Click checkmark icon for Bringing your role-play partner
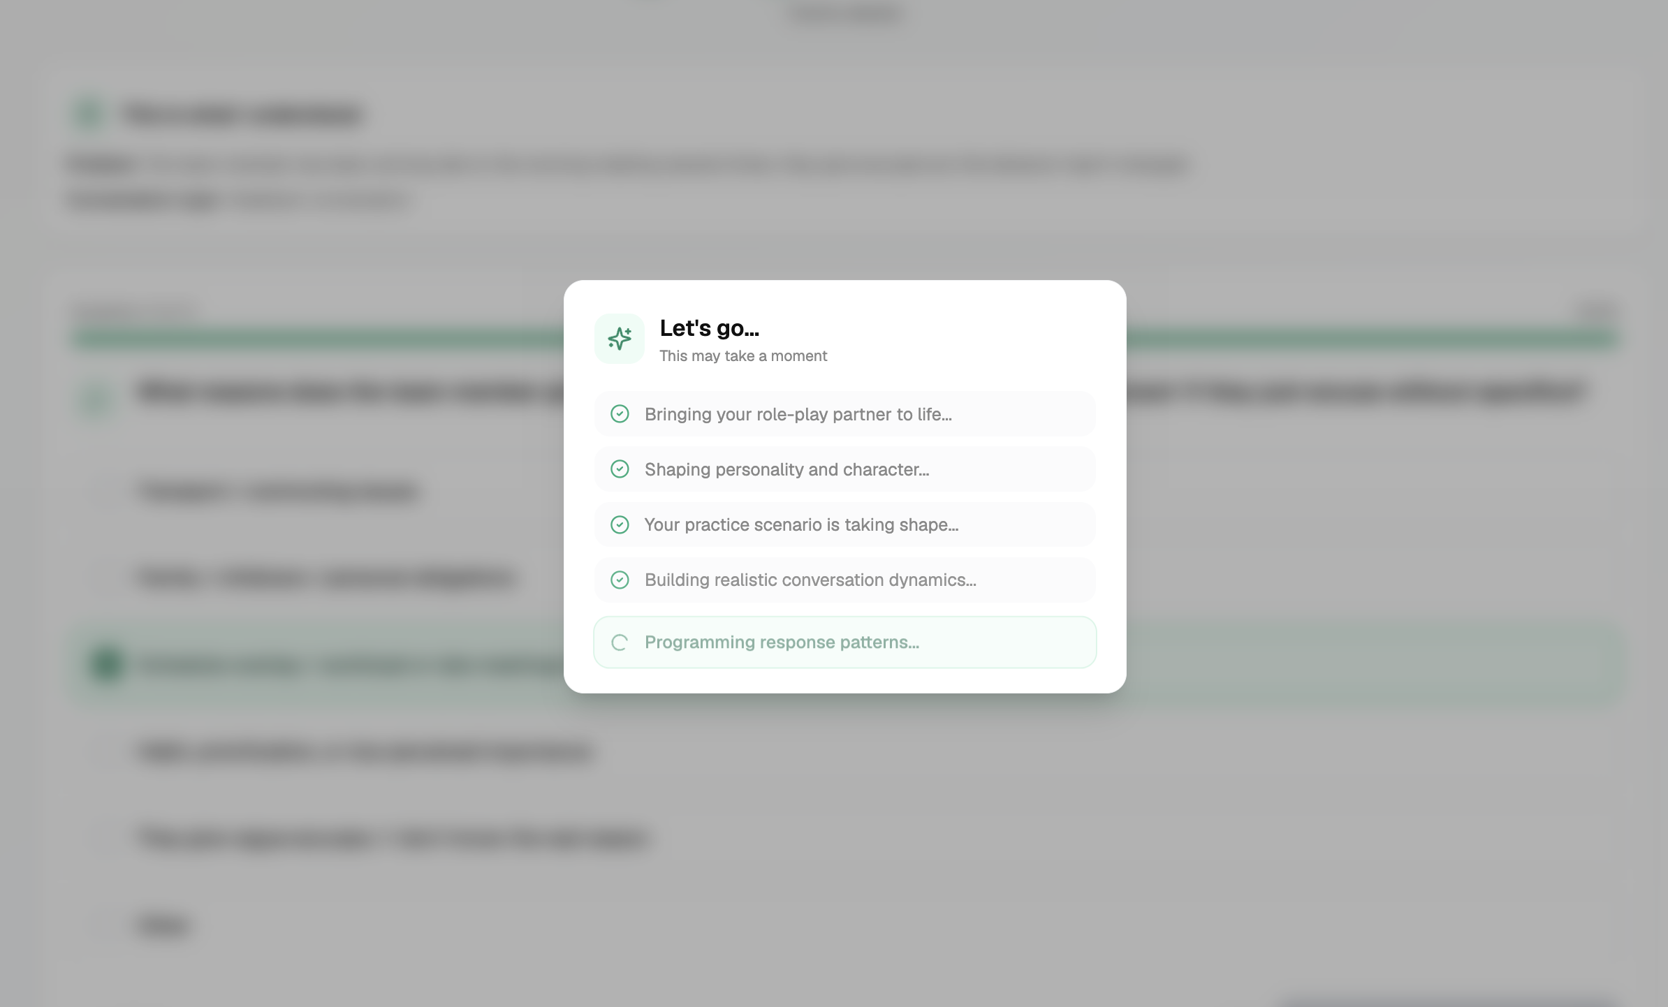 [x=620, y=414]
